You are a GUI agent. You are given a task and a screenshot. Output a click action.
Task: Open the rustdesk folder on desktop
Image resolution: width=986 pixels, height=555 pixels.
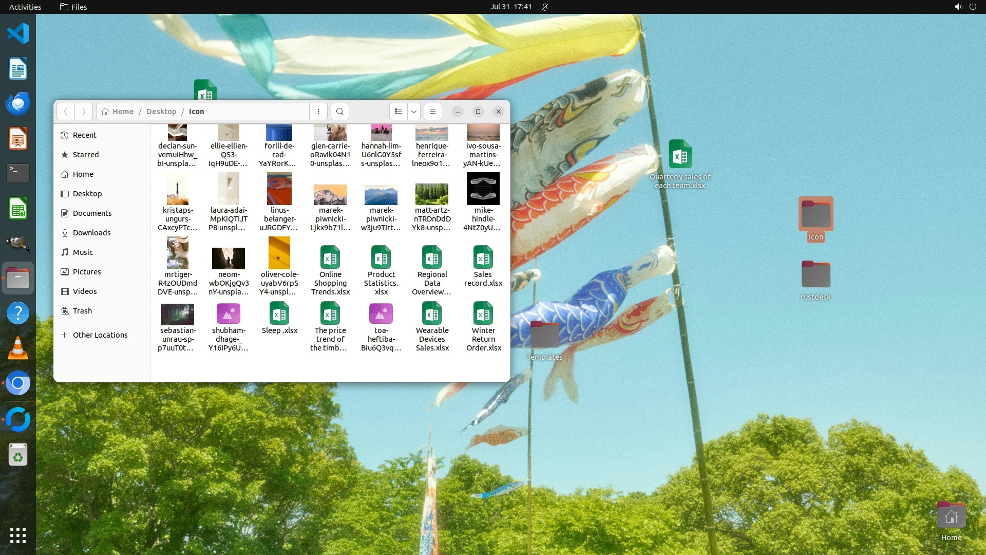click(x=816, y=275)
